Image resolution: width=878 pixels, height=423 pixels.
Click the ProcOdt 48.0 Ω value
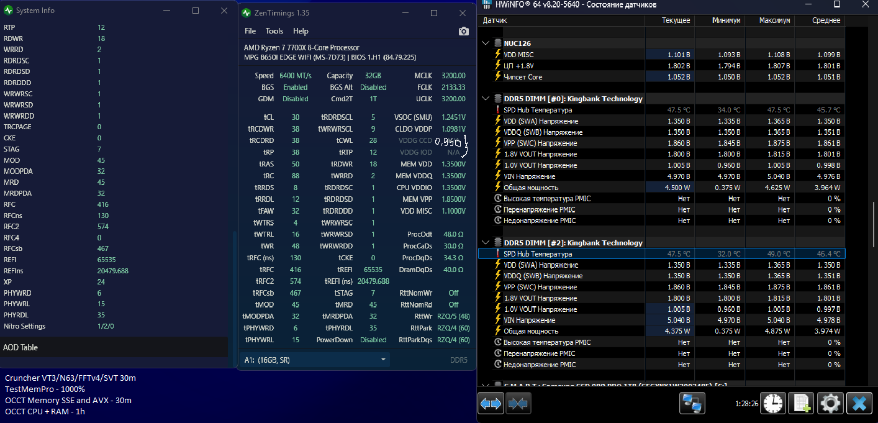pyautogui.click(x=454, y=234)
